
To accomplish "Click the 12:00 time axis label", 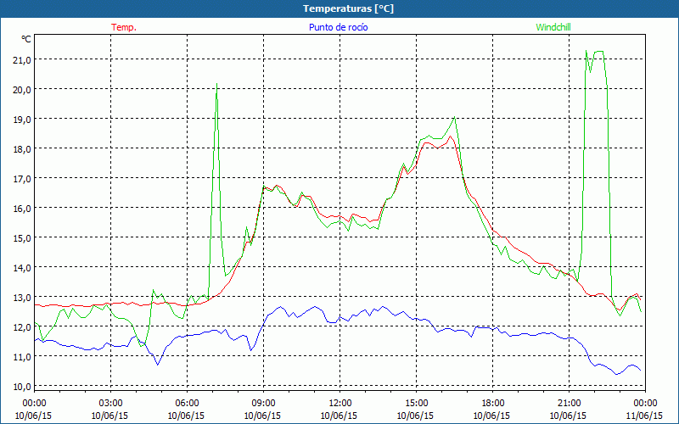I will (x=340, y=404).
